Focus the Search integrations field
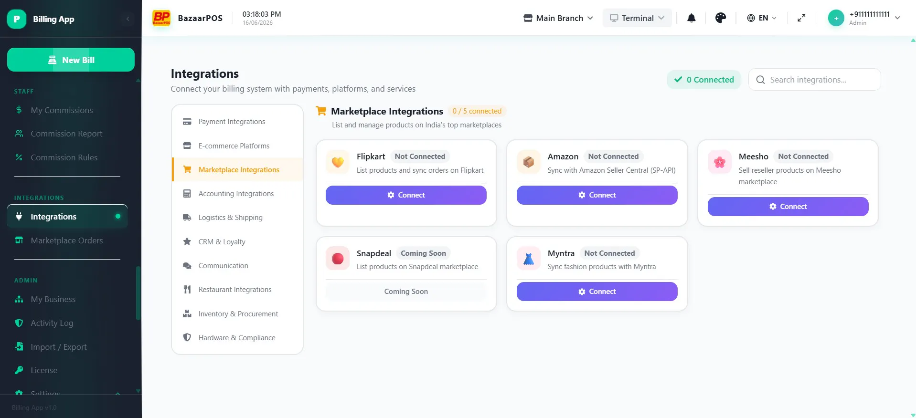The height and width of the screenshot is (418, 916). tap(815, 80)
